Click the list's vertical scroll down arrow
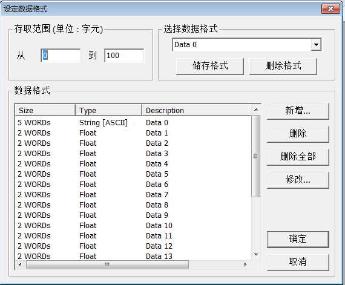The height and width of the screenshot is (285, 345). [x=256, y=255]
